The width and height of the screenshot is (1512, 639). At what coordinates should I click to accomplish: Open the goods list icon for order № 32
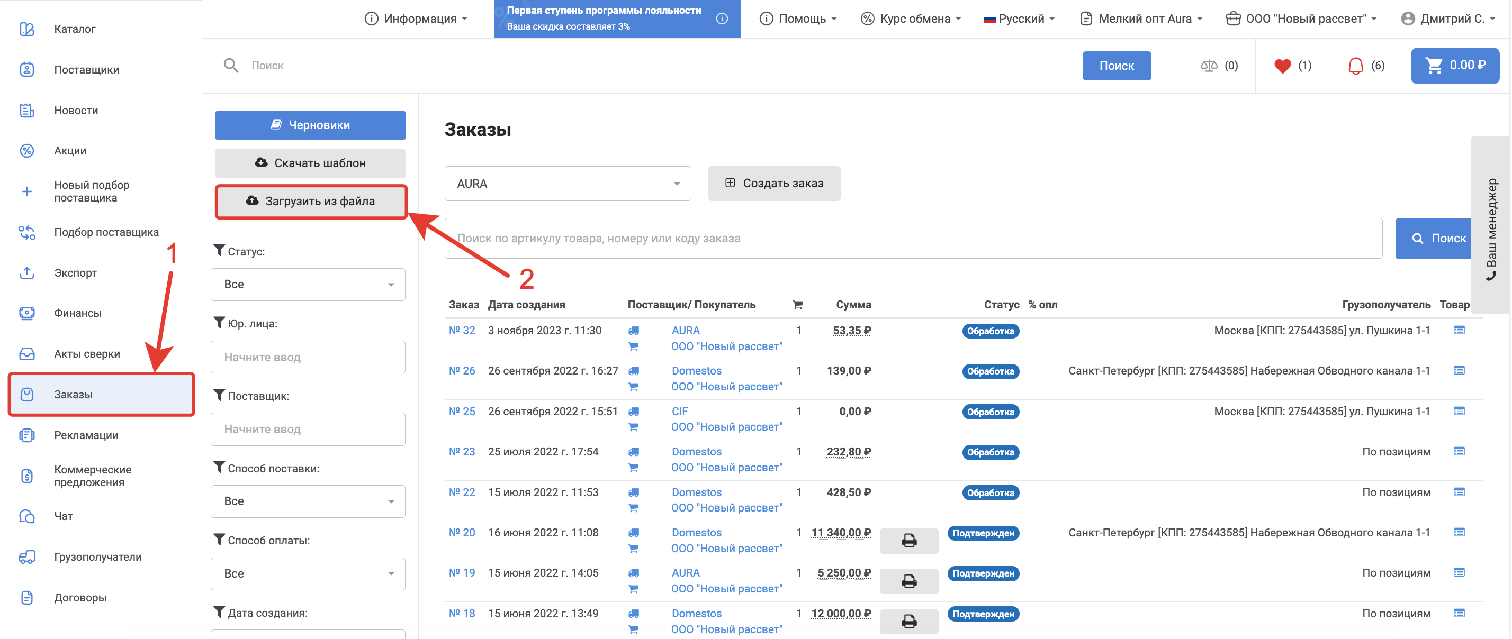[x=1459, y=331]
